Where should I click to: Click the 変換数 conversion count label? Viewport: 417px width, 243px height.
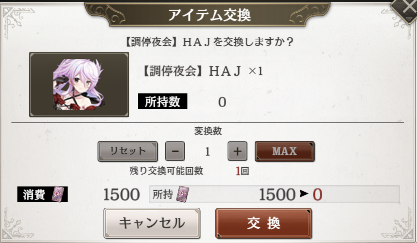208,131
